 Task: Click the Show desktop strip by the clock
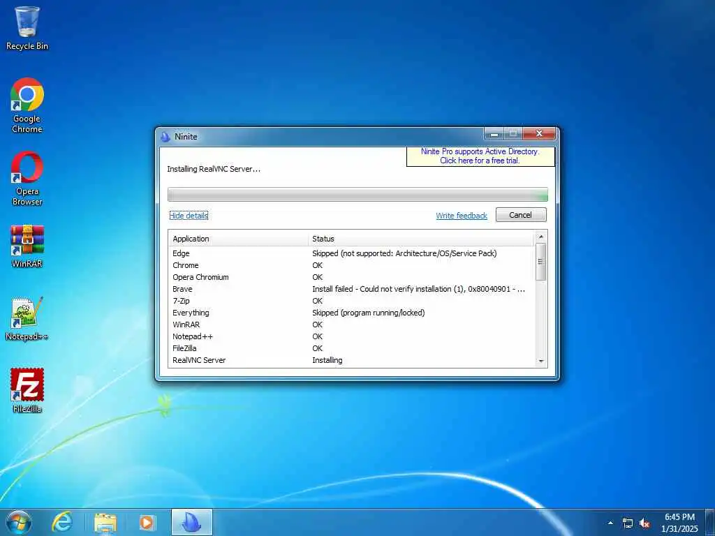(710, 522)
